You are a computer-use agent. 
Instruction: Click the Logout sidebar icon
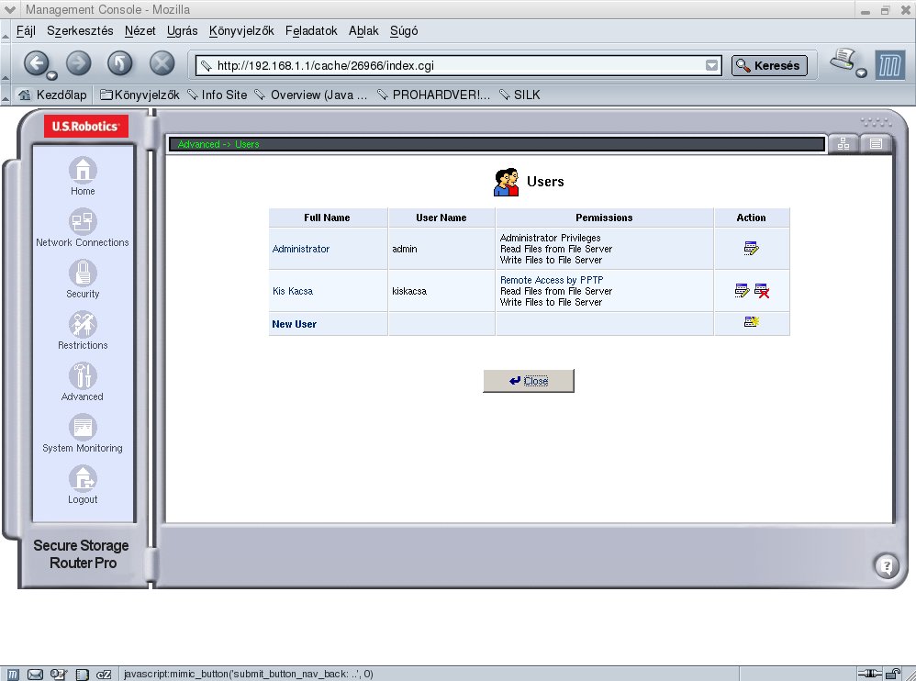83,479
